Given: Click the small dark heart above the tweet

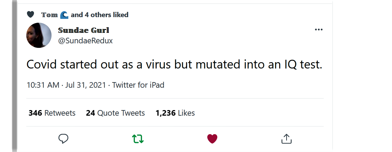Looking at the screenshot, I should pyautogui.click(x=30, y=15).
